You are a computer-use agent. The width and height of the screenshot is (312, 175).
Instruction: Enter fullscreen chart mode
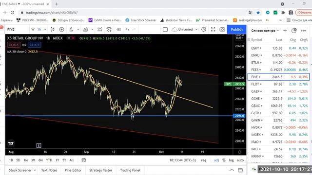pos(213,29)
